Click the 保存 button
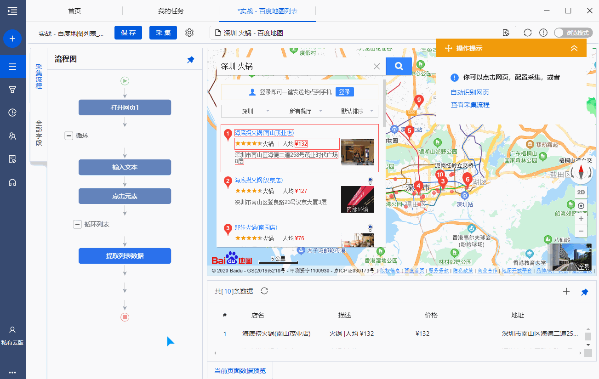Image resolution: width=599 pixels, height=379 pixels. (128, 33)
